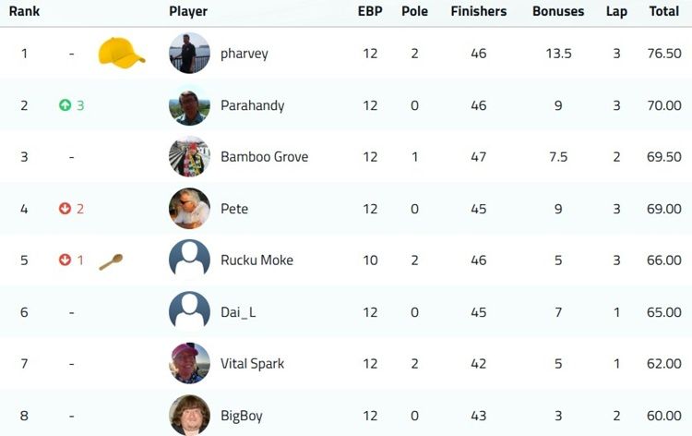
Task: Open Bamboo Grove's avatar photo
Action: (189, 156)
